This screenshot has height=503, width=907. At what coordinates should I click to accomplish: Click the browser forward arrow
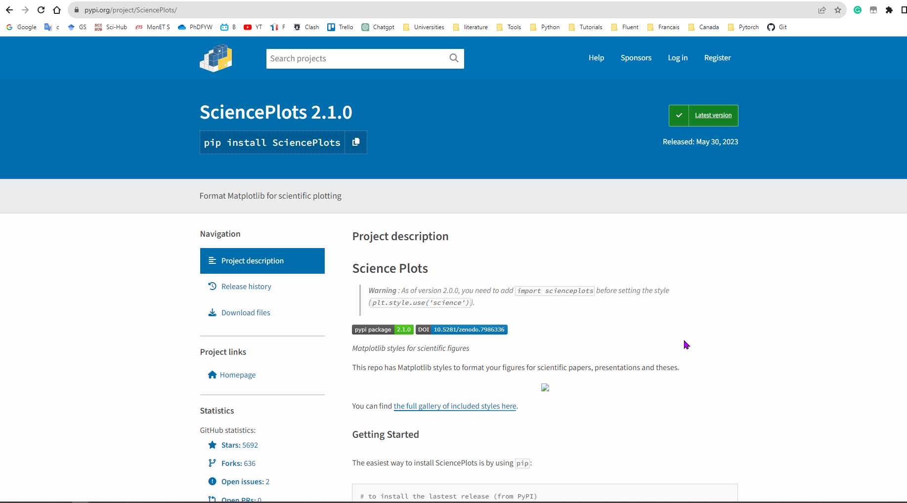(25, 10)
